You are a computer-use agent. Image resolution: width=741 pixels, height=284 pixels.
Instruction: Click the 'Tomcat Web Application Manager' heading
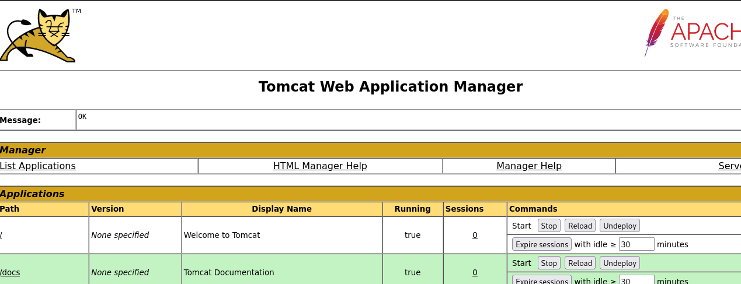[391, 87]
